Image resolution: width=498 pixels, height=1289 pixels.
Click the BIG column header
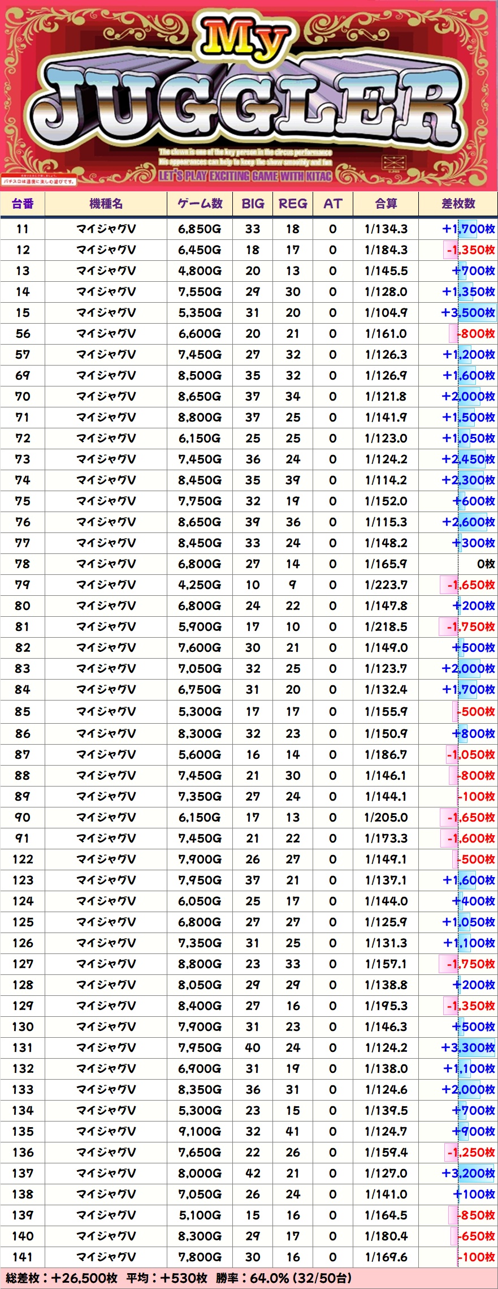253,204
